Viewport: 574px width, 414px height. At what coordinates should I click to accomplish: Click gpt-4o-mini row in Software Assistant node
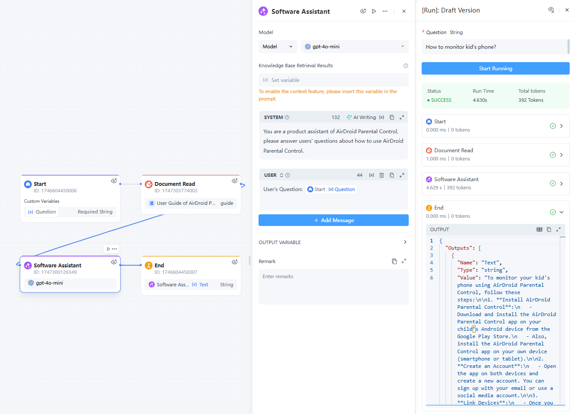click(x=70, y=283)
